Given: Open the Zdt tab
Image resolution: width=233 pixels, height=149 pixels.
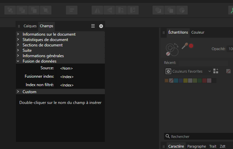Looking at the screenshot, I should click(223, 146).
